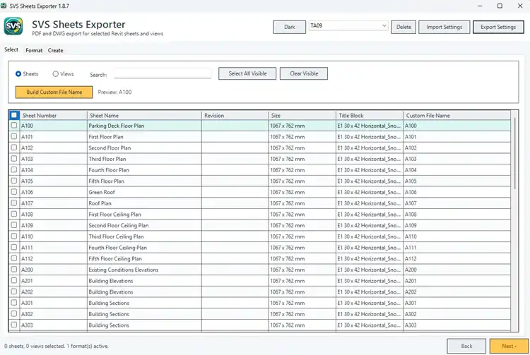530x355 pixels.
Task: Click the Delete profile button
Action: (404, 27)
